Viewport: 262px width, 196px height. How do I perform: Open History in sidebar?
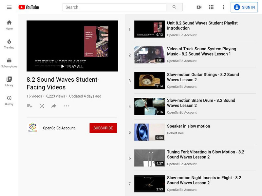click(9, 101)
